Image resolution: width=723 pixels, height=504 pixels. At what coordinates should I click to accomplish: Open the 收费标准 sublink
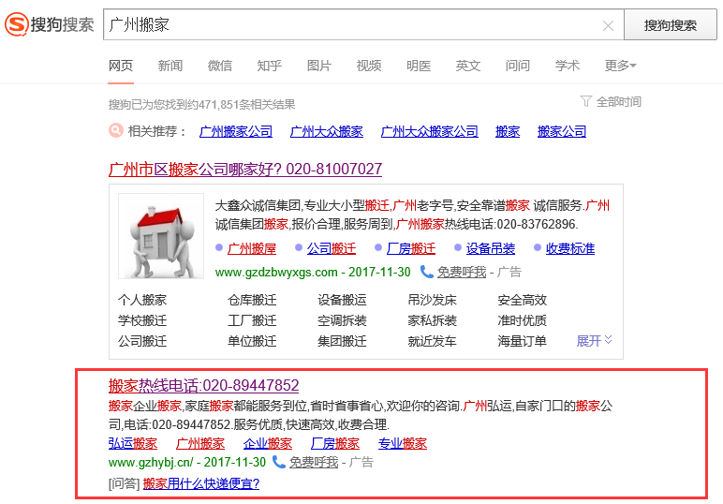570,248
